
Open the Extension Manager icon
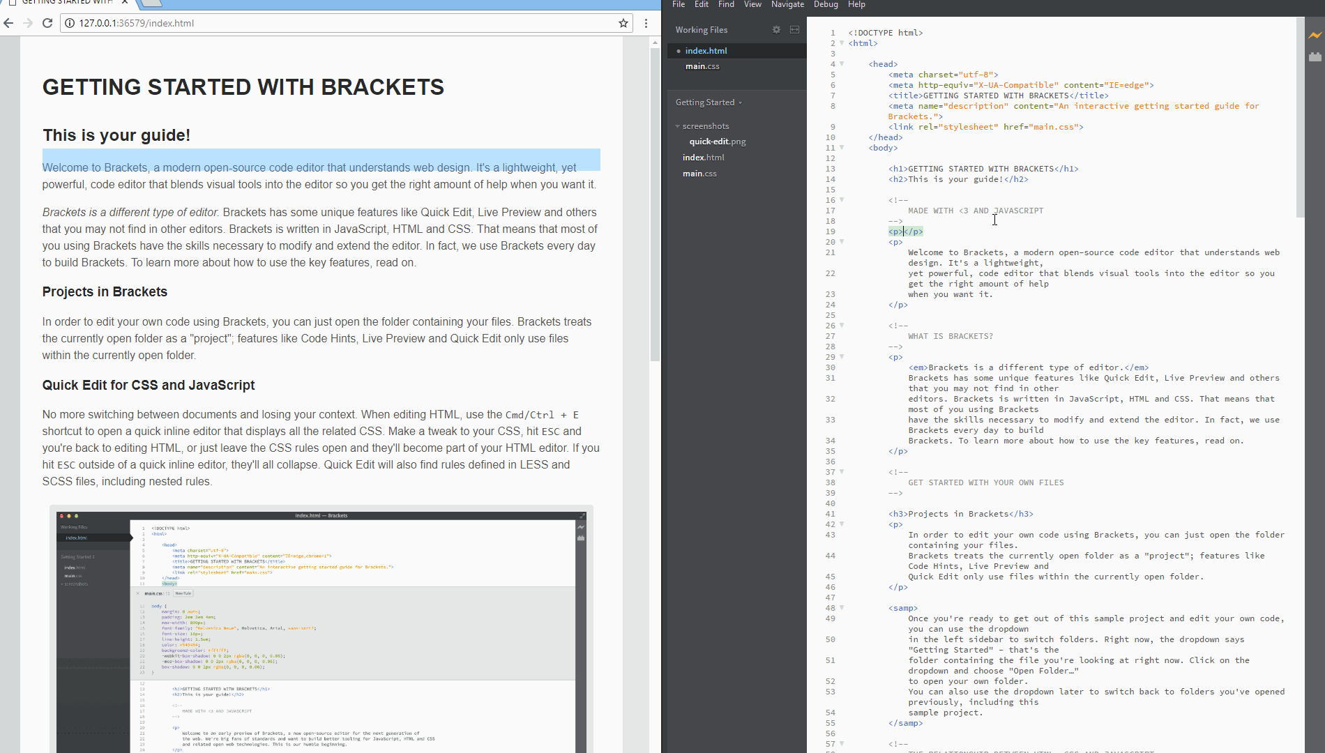coord(1315,57)
